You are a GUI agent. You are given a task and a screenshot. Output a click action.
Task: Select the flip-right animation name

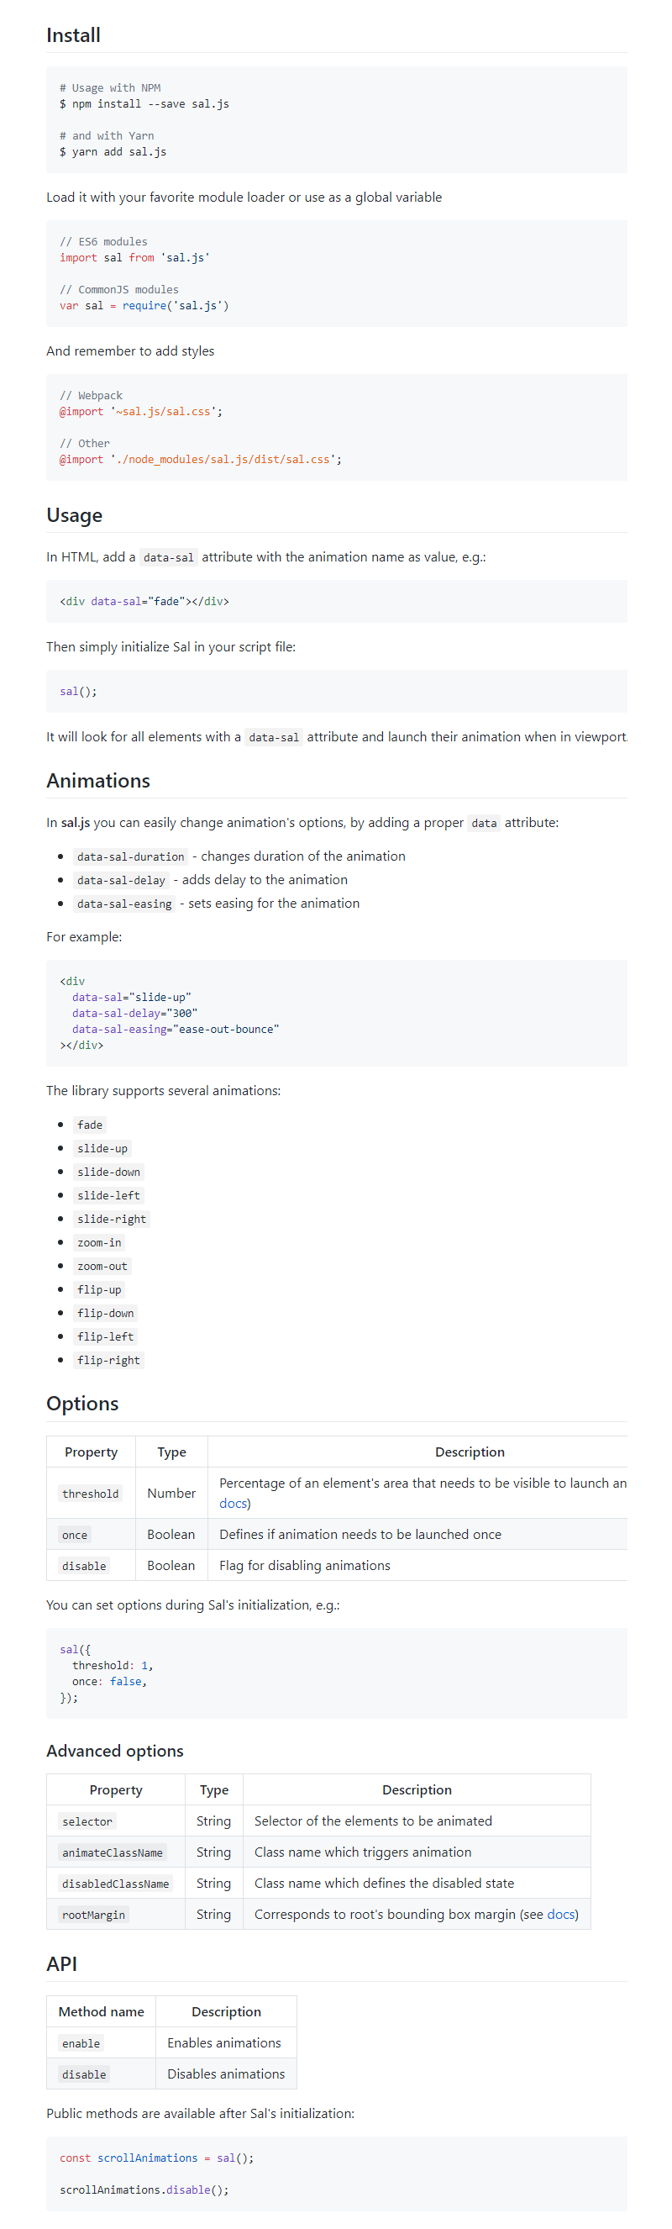108,1360
